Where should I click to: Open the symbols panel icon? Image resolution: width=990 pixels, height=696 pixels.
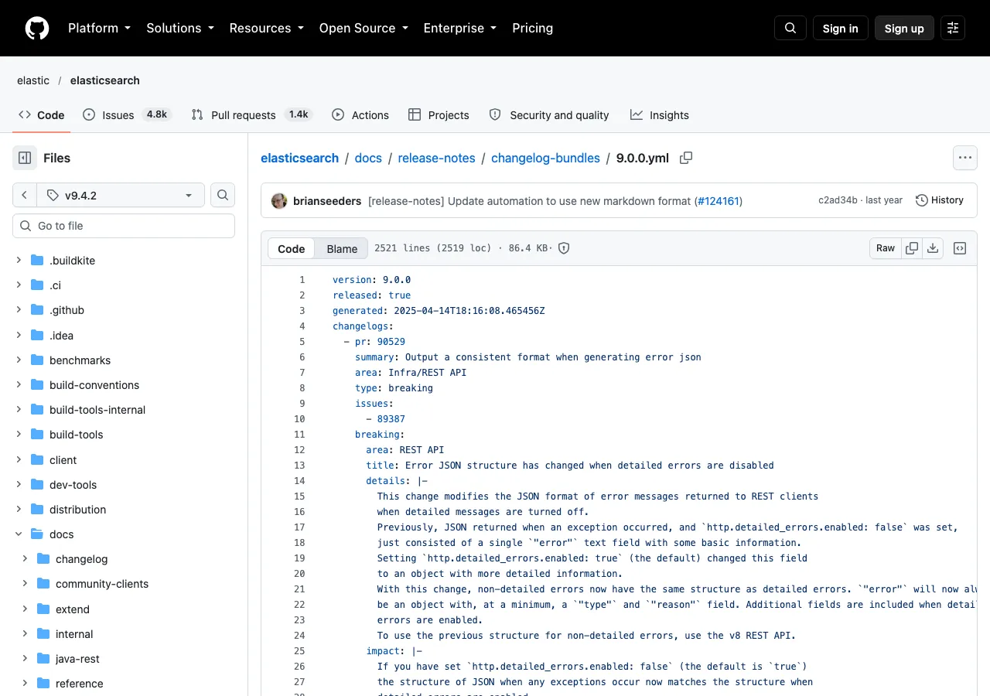coord(960,248)
